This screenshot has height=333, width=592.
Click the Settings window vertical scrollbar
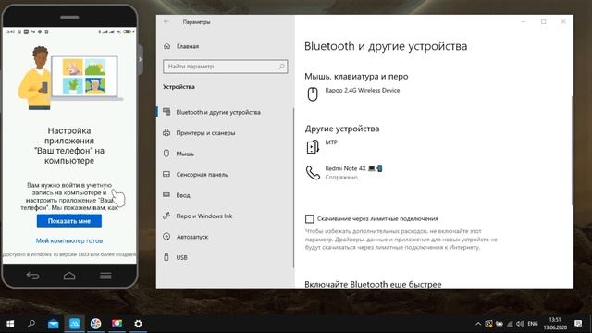point(572,151)
